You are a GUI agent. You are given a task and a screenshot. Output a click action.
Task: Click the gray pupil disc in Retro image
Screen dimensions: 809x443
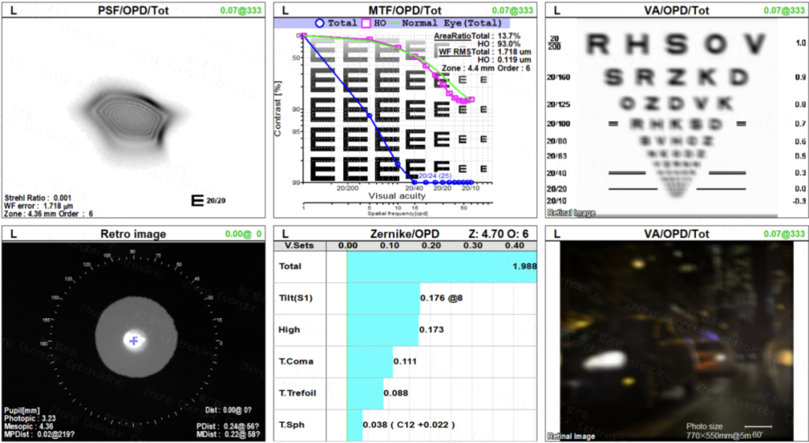tap(136, 337)
